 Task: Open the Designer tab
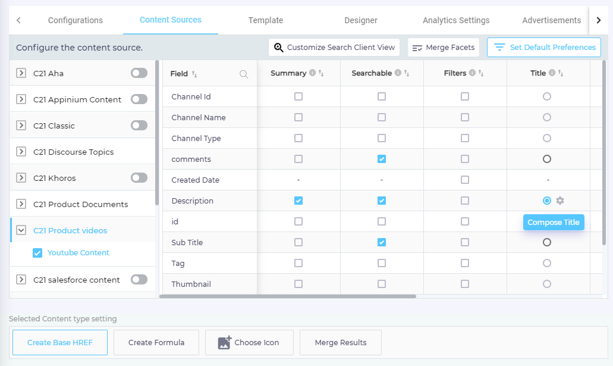(361, 20)
